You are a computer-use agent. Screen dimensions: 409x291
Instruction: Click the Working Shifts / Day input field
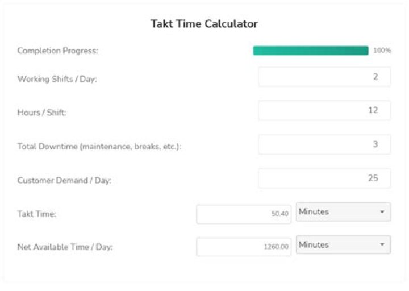click(x=324, y=77)
